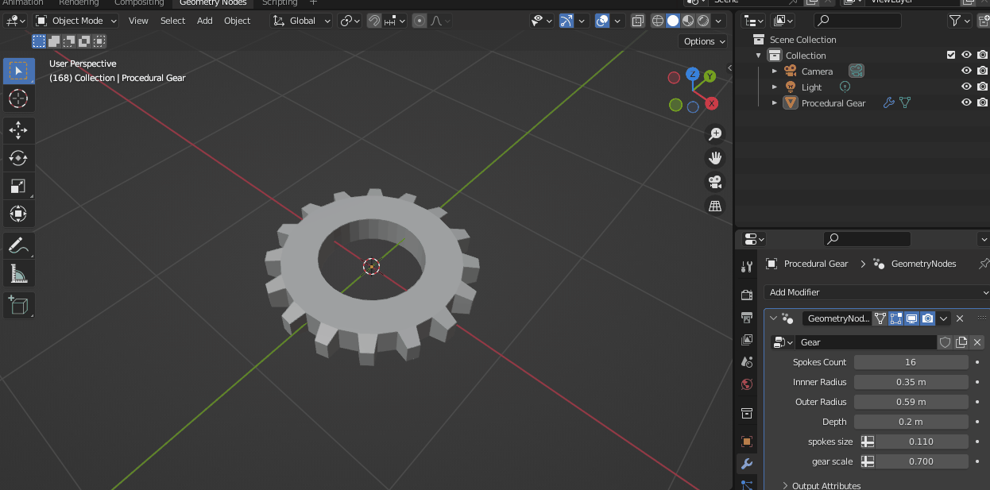Click the viewport zoom magnifier icon

coord(715,134)
